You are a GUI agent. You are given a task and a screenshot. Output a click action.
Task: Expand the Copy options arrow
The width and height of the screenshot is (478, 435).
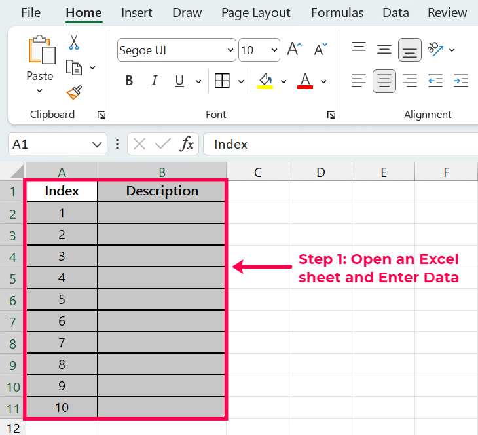coord(92,67)
